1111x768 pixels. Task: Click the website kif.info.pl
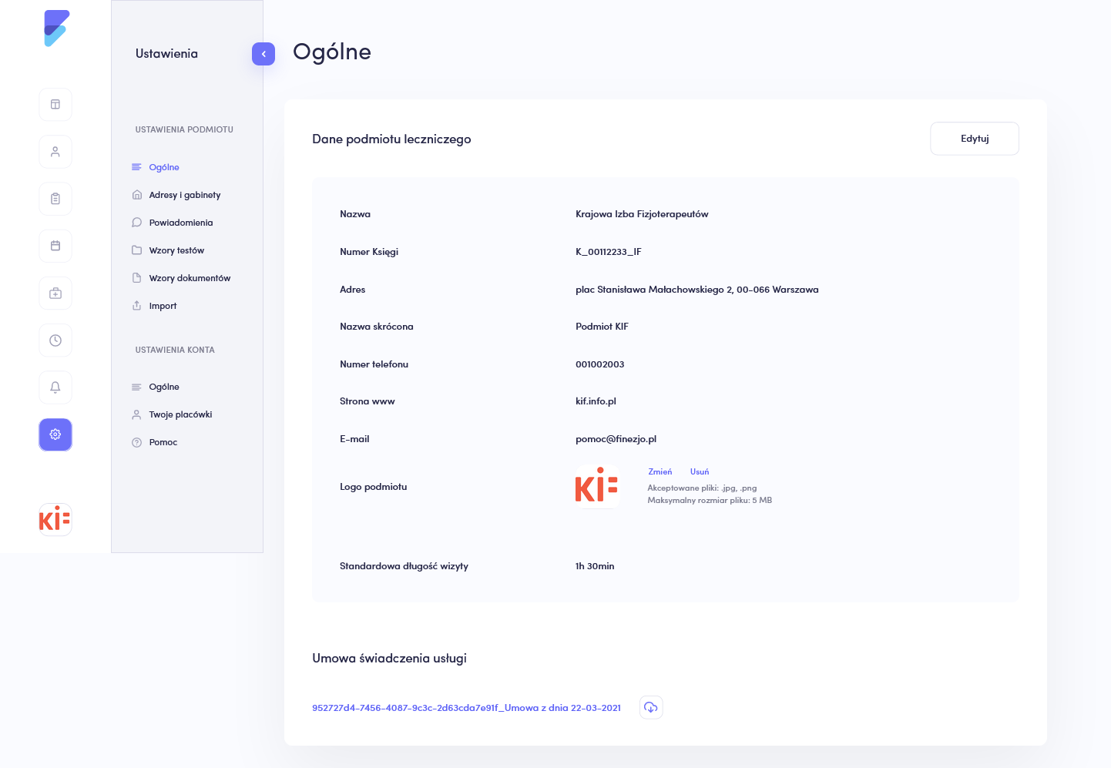point(596,401)
